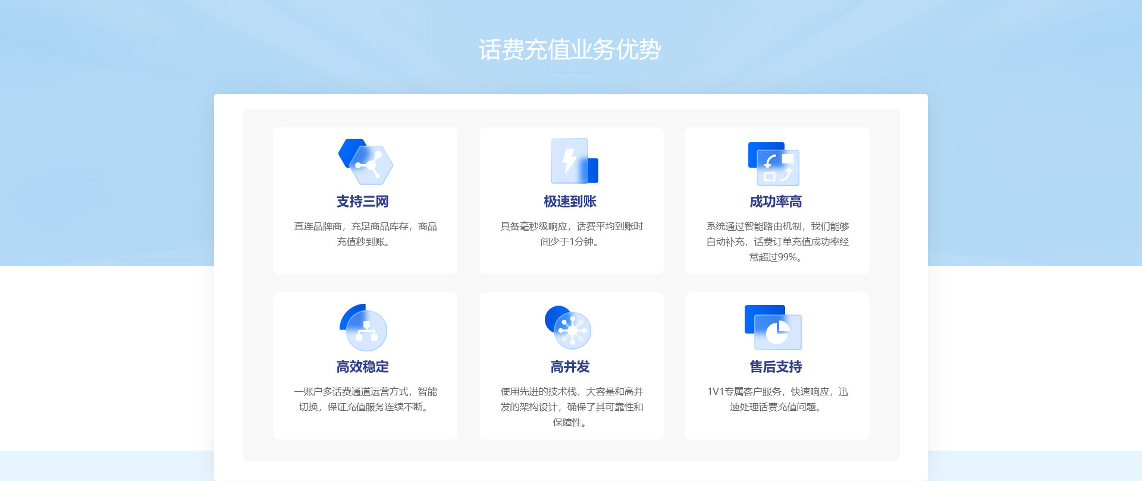This screenshot has width=1142, height=481.
Task: Click description starting with 使用先进的技术栈
Action: (x=571, y=407)
